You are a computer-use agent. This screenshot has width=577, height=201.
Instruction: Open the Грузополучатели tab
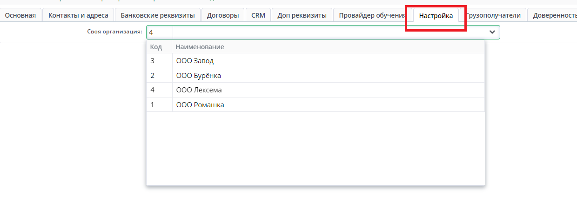[494, 15]
